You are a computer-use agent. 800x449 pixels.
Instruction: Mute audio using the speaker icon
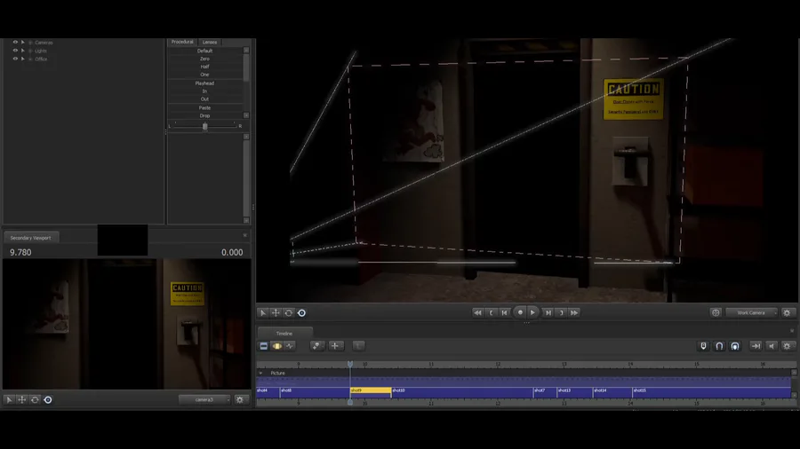tap(772, 346)
